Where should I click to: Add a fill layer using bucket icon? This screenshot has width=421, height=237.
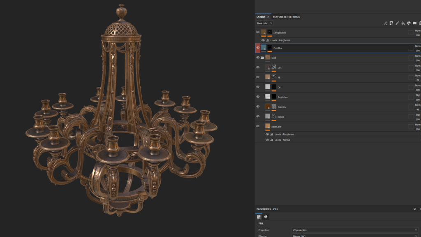403,23
